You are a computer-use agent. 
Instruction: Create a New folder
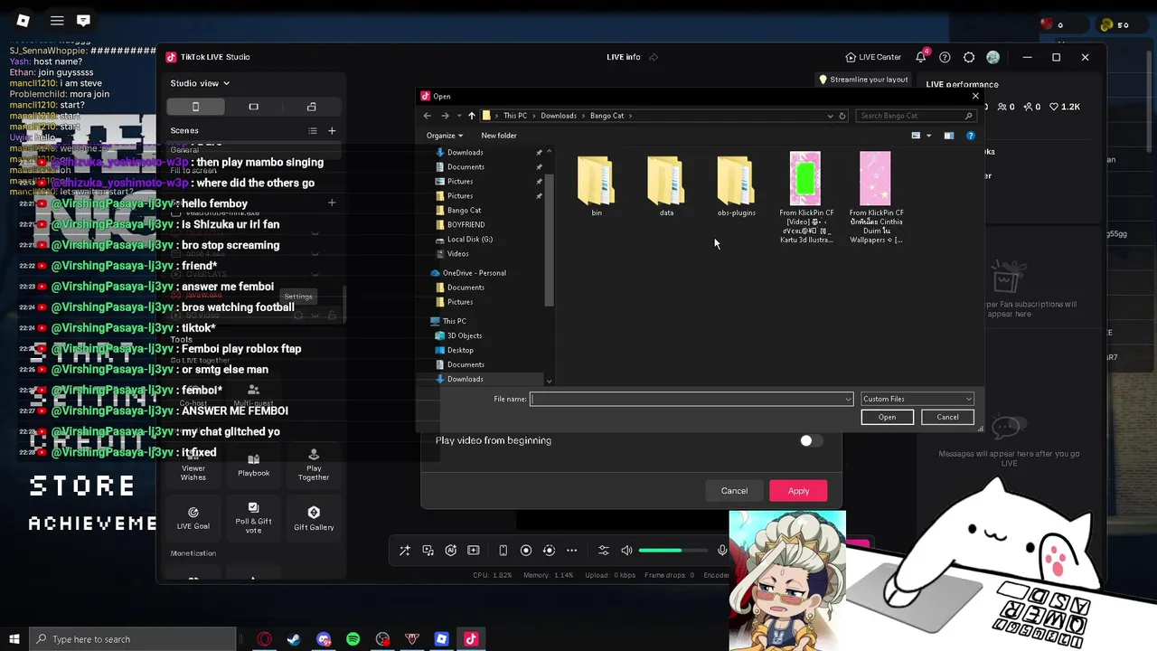499,136
